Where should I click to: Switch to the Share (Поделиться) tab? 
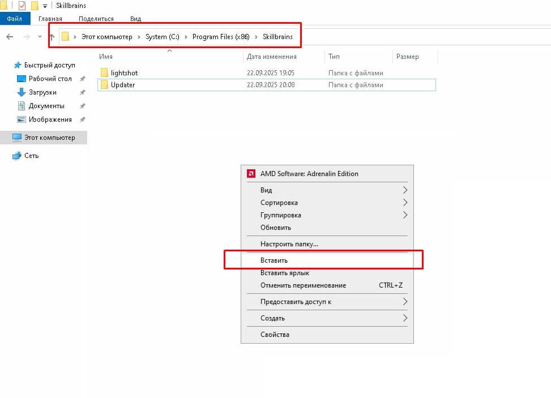tap(96, 19)
